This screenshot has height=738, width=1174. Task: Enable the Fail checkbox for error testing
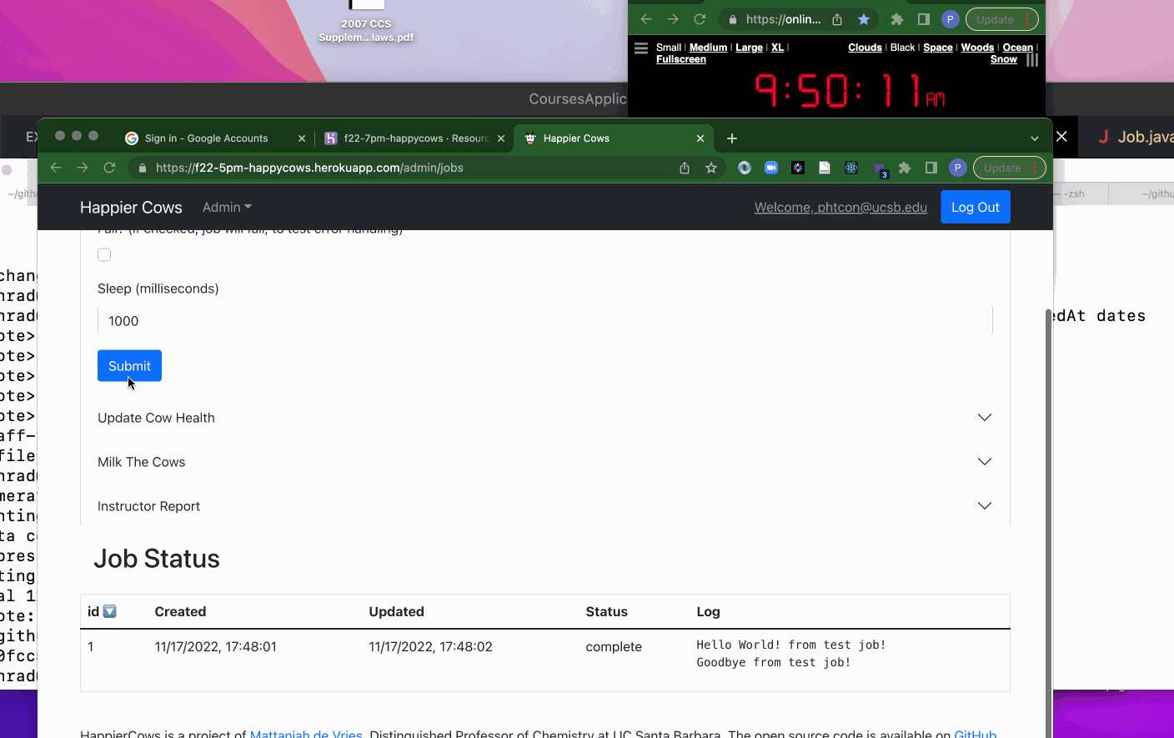(x=104, y=254)
